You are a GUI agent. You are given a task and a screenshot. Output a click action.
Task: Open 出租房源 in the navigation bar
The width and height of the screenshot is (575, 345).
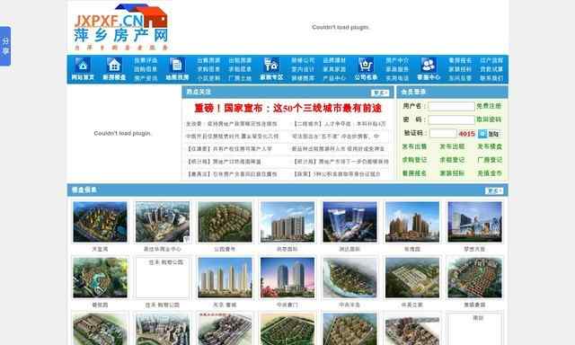click(x=240, y=60)
